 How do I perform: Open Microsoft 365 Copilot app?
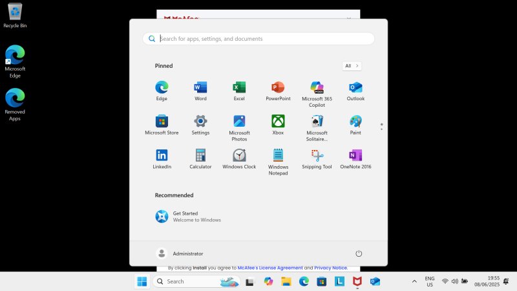[317, 94]
